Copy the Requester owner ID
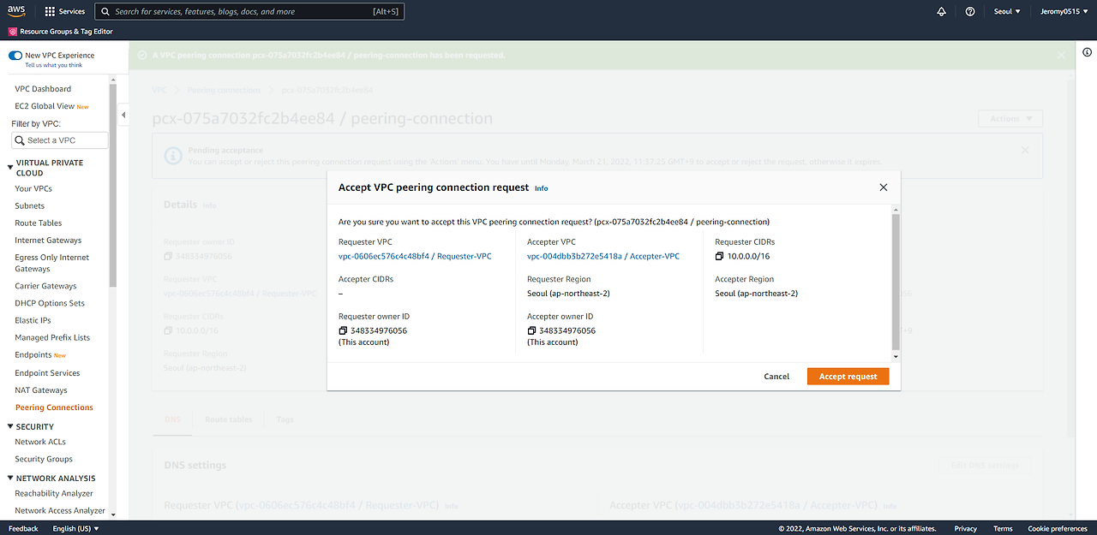 pos(343,330)
